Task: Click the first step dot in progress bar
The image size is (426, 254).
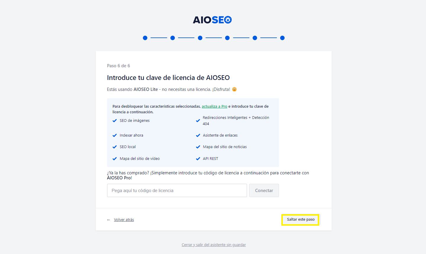Action: (145, 38)
